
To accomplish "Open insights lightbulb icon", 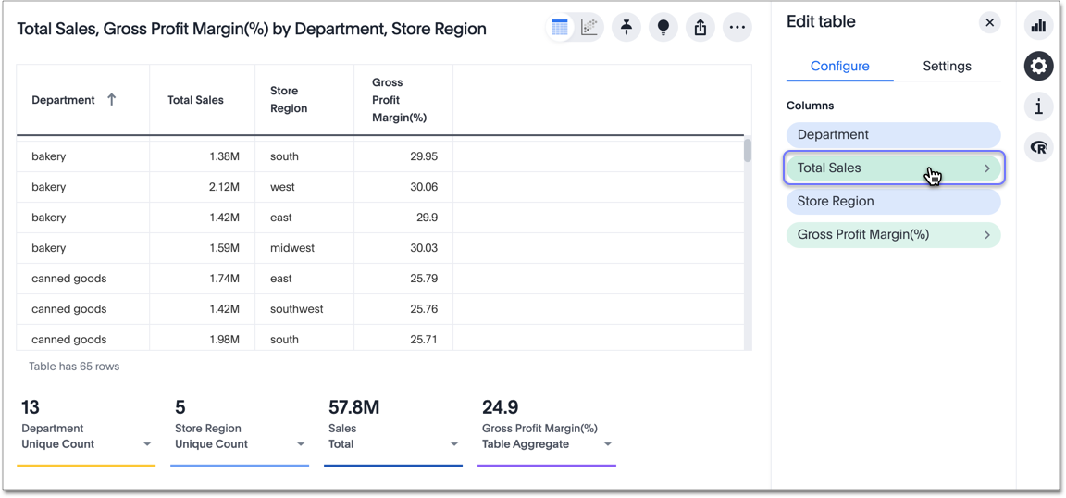I will [x=663, y=28].
